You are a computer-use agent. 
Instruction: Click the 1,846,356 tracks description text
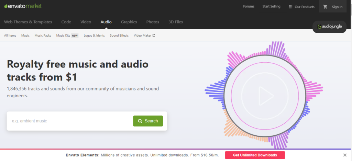(x=83, y=92)
